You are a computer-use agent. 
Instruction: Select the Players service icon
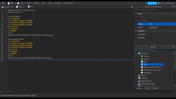click(x=139, y=76)
